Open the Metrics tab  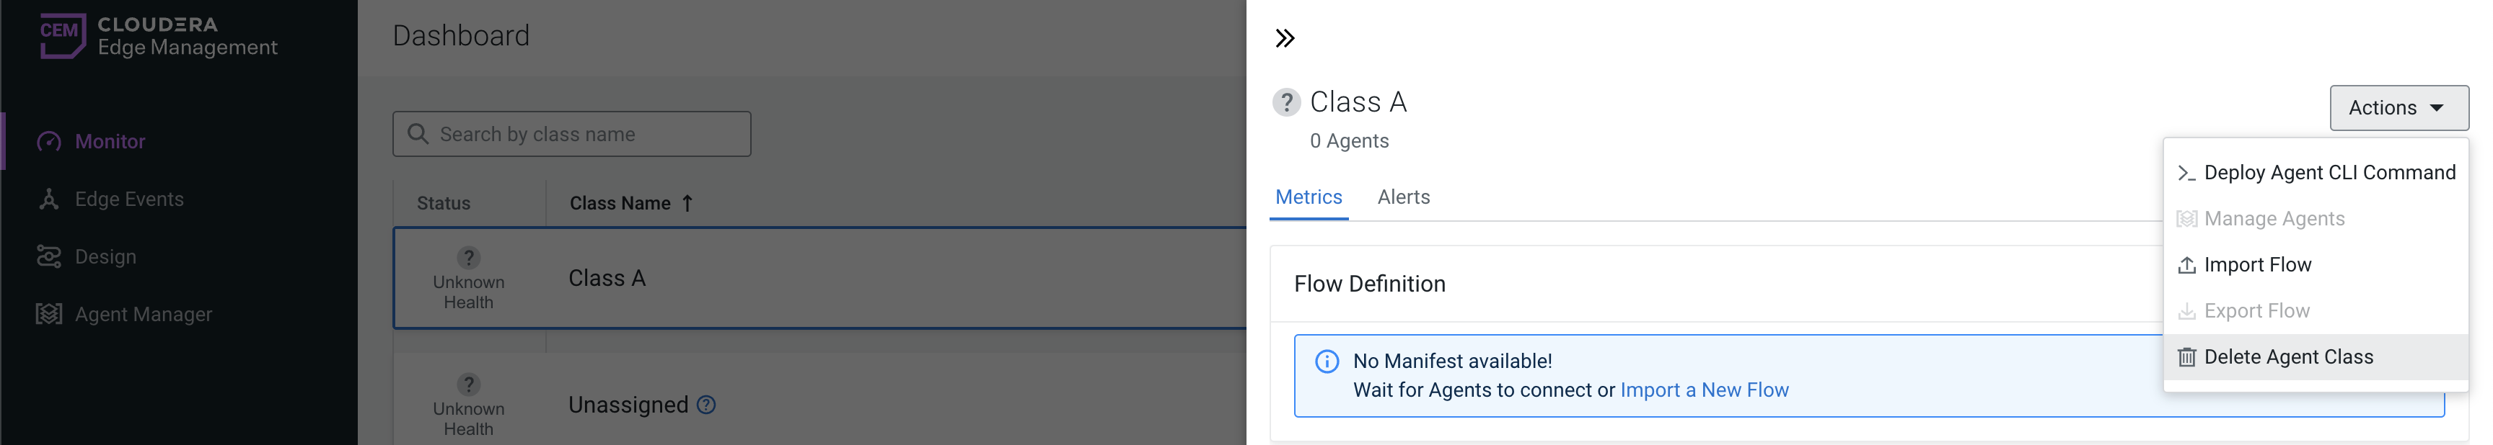pyautogui.click(x=1308, y=197)
